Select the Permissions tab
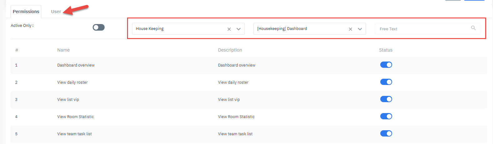493x144 pixels. (x=26, y=12)
